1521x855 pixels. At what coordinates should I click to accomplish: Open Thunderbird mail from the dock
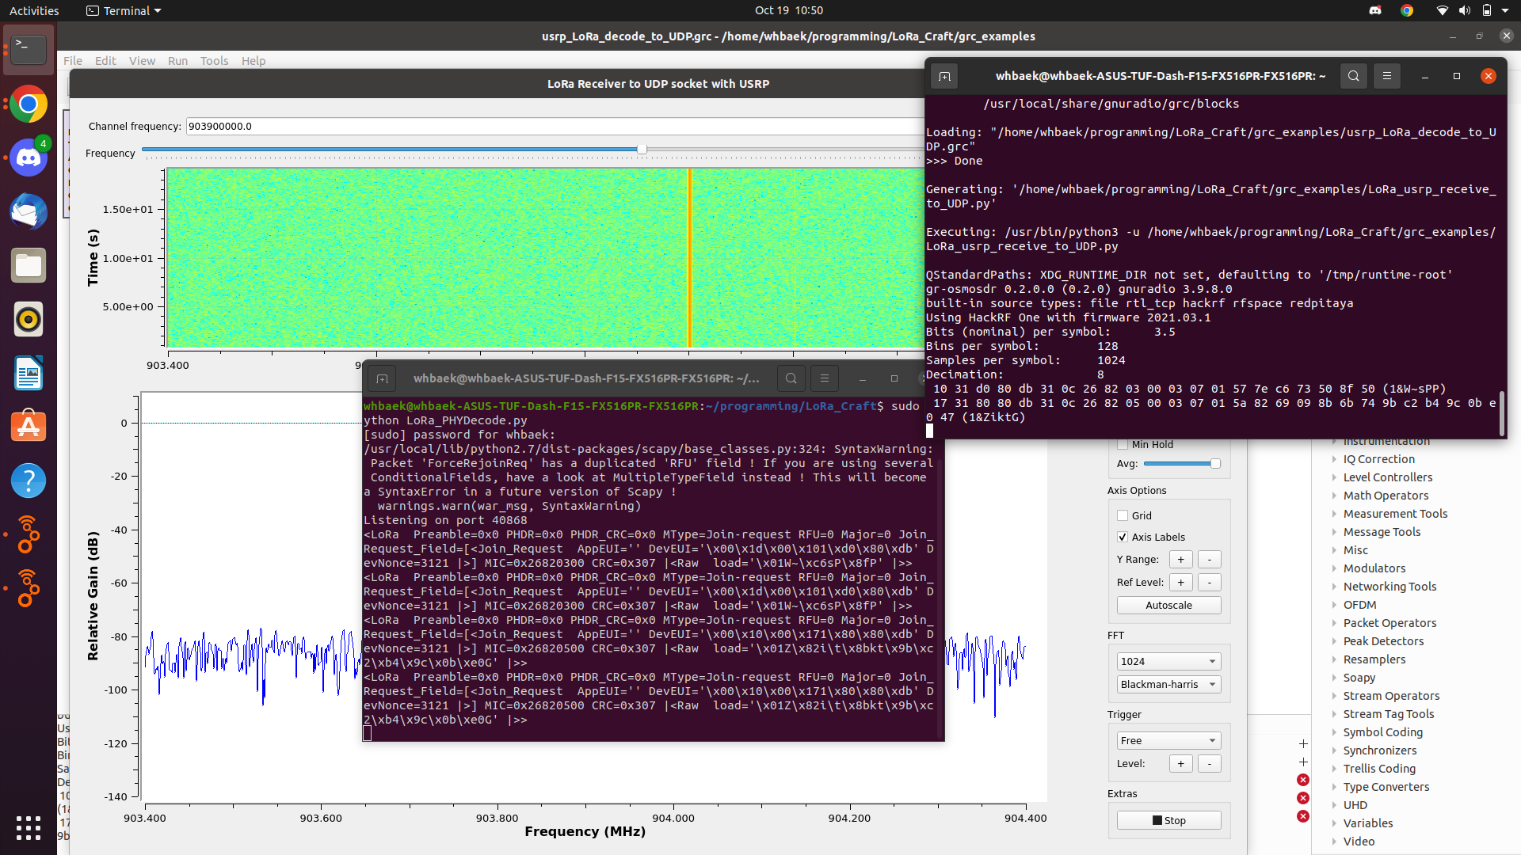tap(29, 212)
